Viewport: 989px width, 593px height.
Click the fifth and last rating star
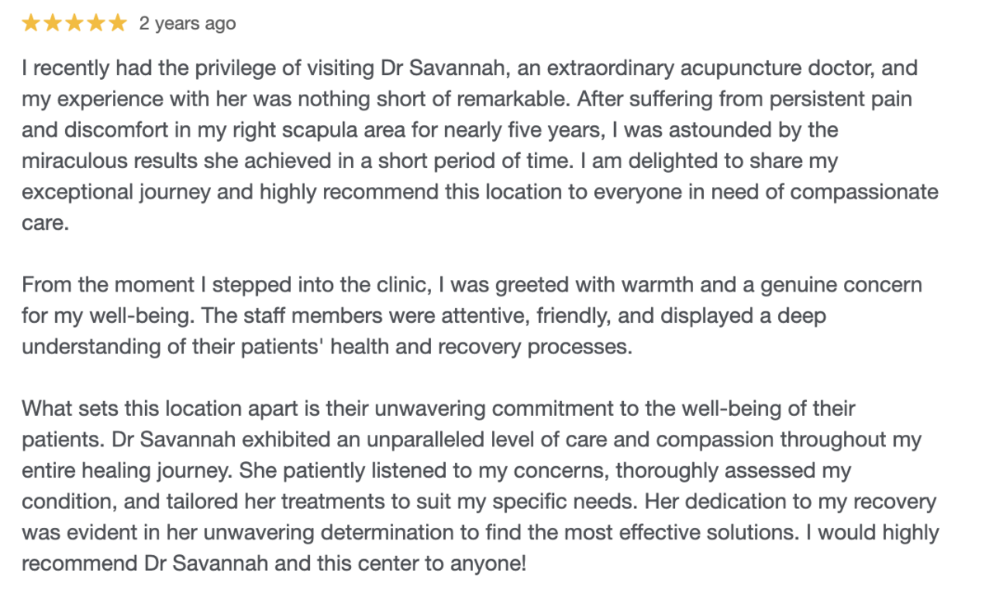click(x=118, y=23)
